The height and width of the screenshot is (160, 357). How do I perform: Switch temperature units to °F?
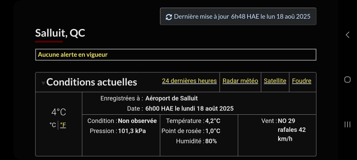[x=63, y=125]
